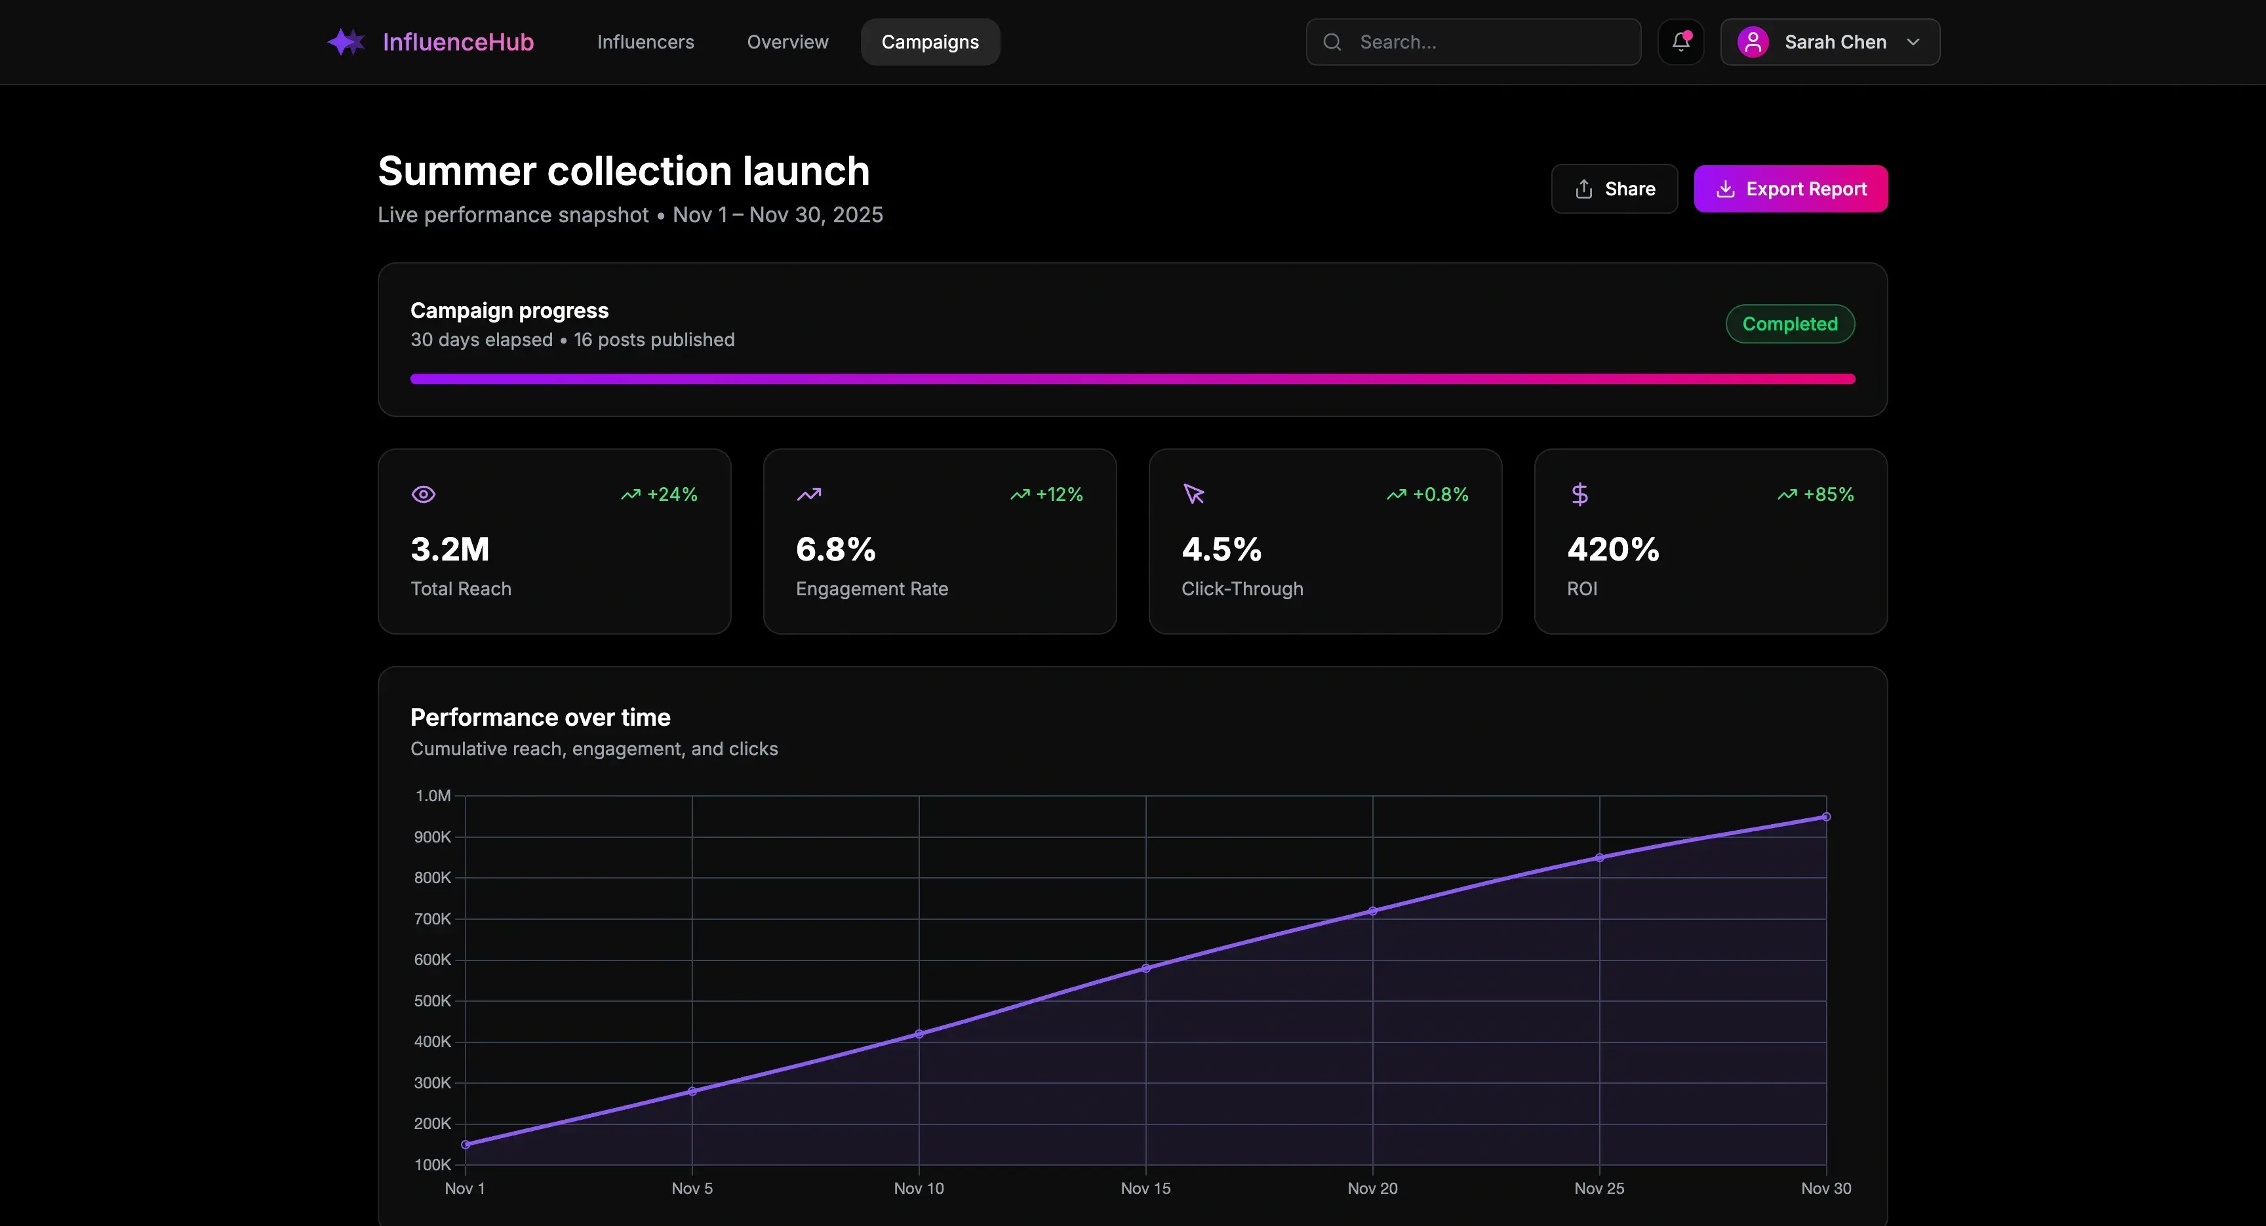Image resolution: width=2266 pixels, height=1226 pixels.
Task: Click the +85% trend indicator
Action: pos(1816,494)
